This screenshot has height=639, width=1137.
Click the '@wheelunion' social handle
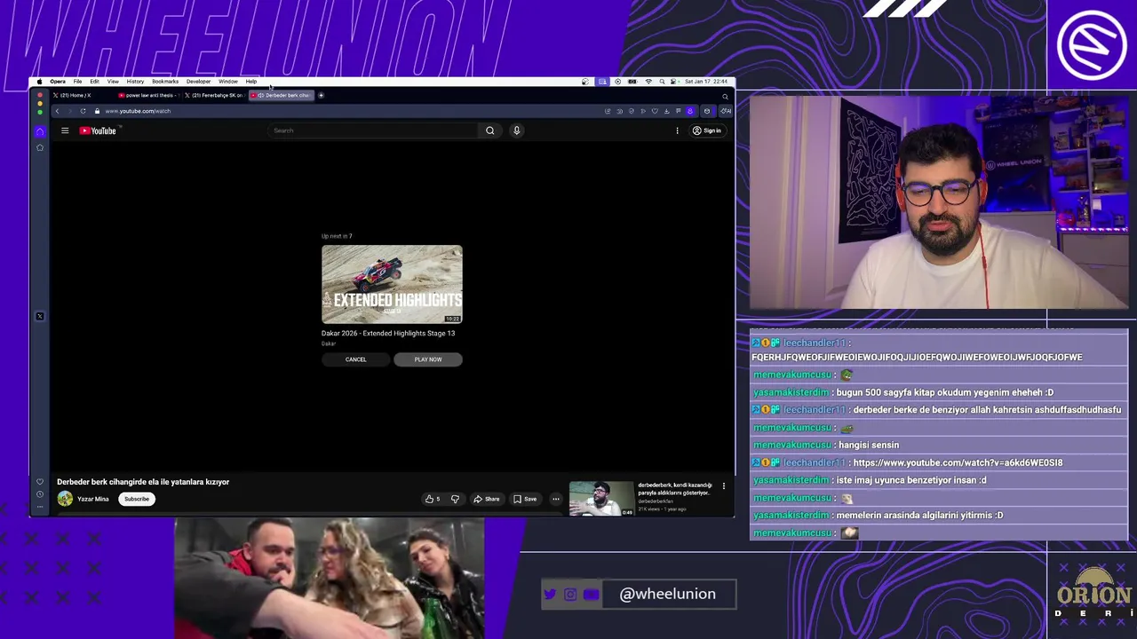(x=667, y=594)
